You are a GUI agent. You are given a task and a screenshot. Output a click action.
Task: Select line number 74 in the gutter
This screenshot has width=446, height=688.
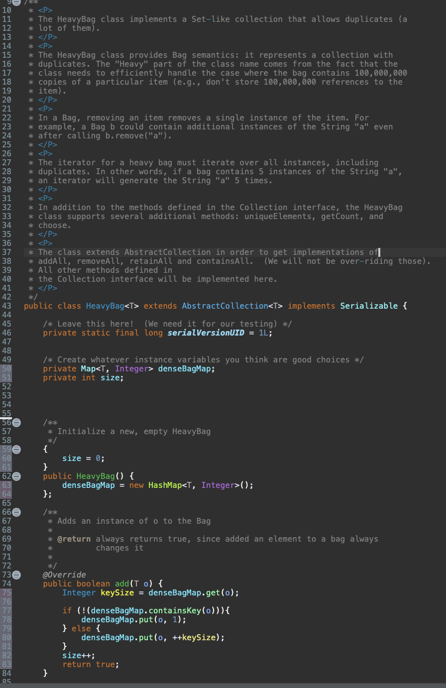point(6,583)
